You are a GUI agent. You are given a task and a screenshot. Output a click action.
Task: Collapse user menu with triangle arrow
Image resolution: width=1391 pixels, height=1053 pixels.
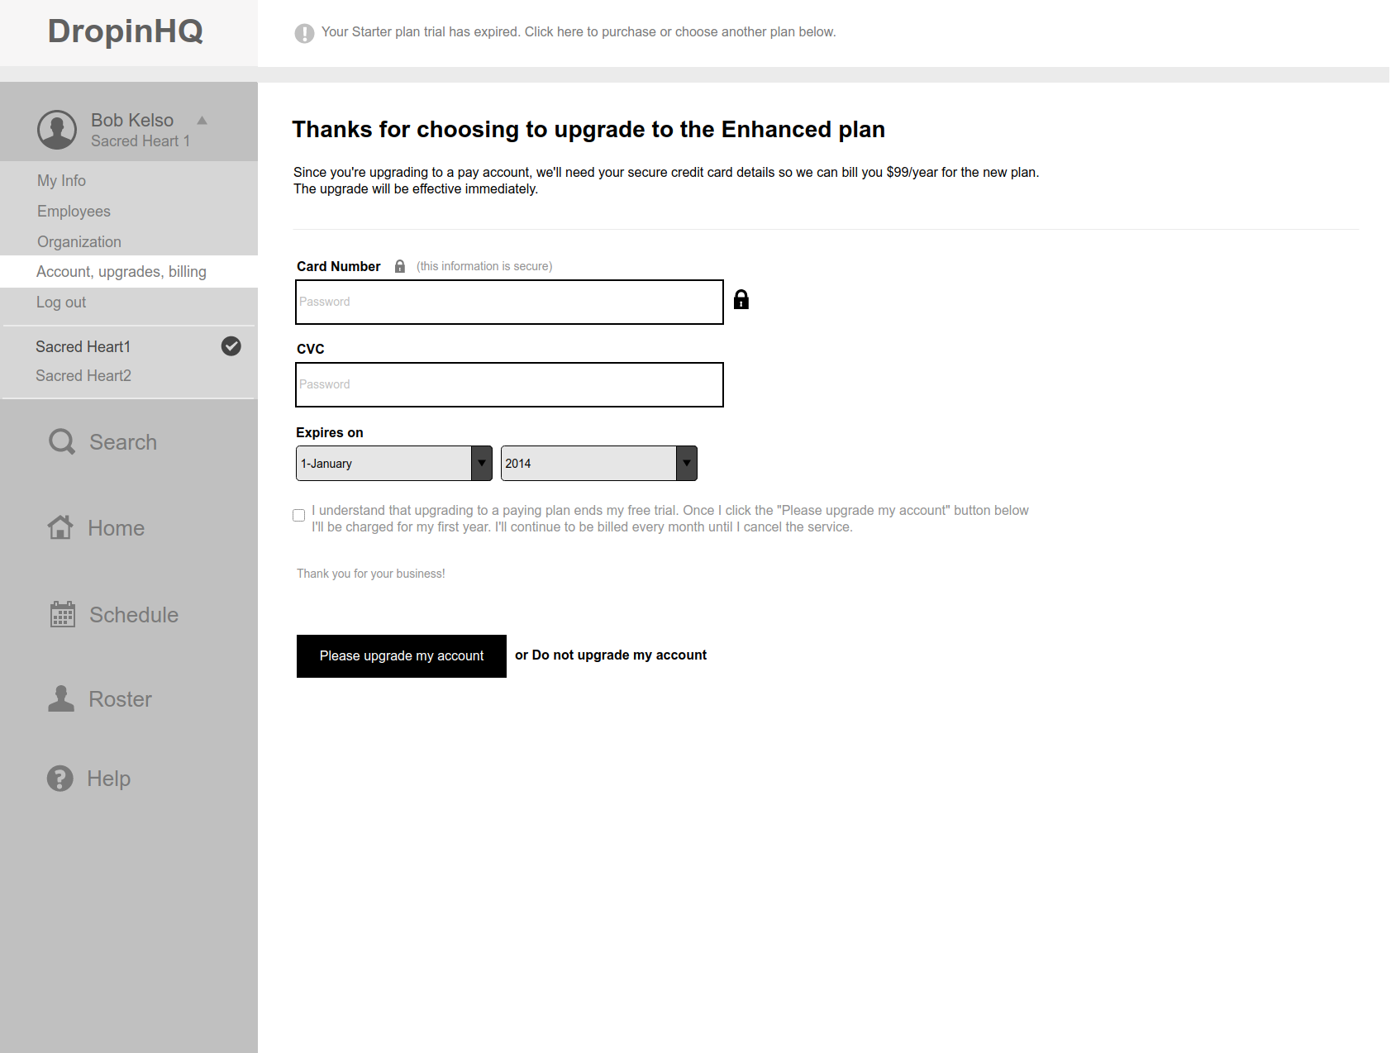202,121
